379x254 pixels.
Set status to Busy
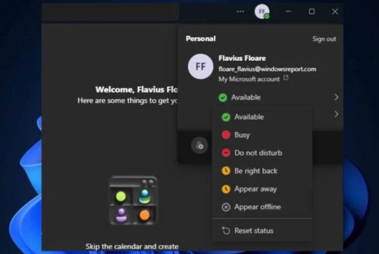(x=262, y=135)
